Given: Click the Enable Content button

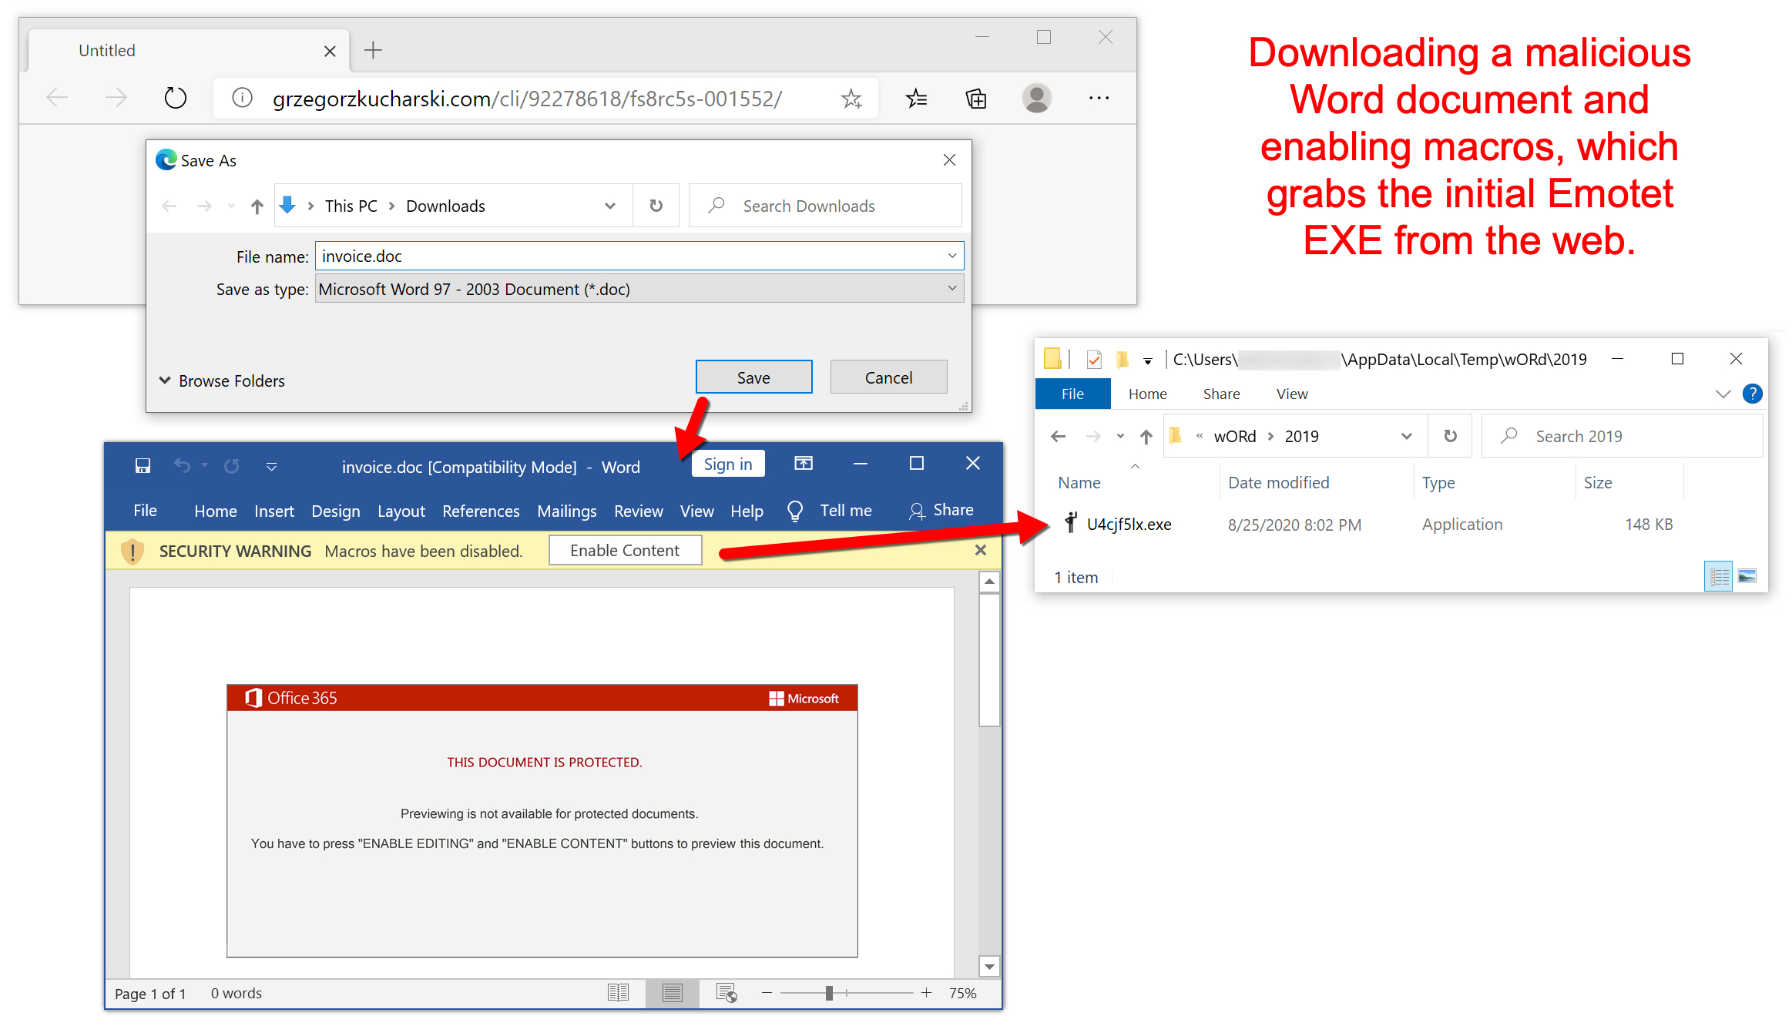Looking at the screenshot, I should point(625,550).
